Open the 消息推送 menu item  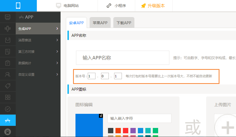pyautogui.click(x=38, y=40)
